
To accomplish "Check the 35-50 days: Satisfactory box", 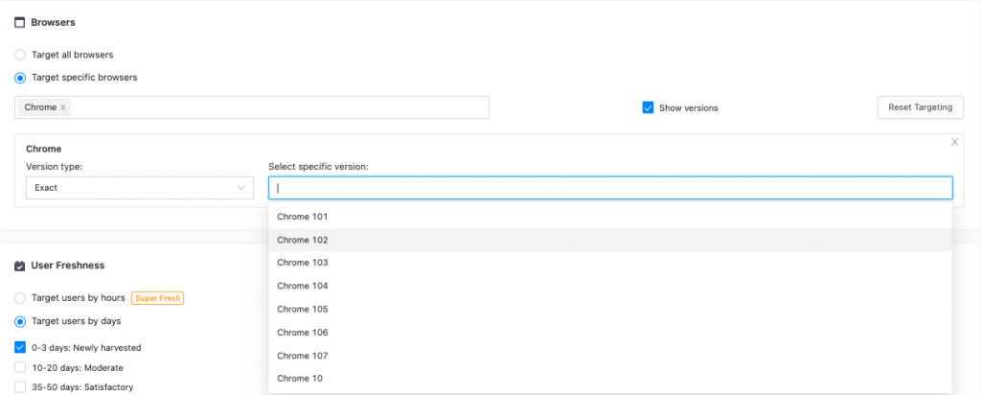I will 20,387.
